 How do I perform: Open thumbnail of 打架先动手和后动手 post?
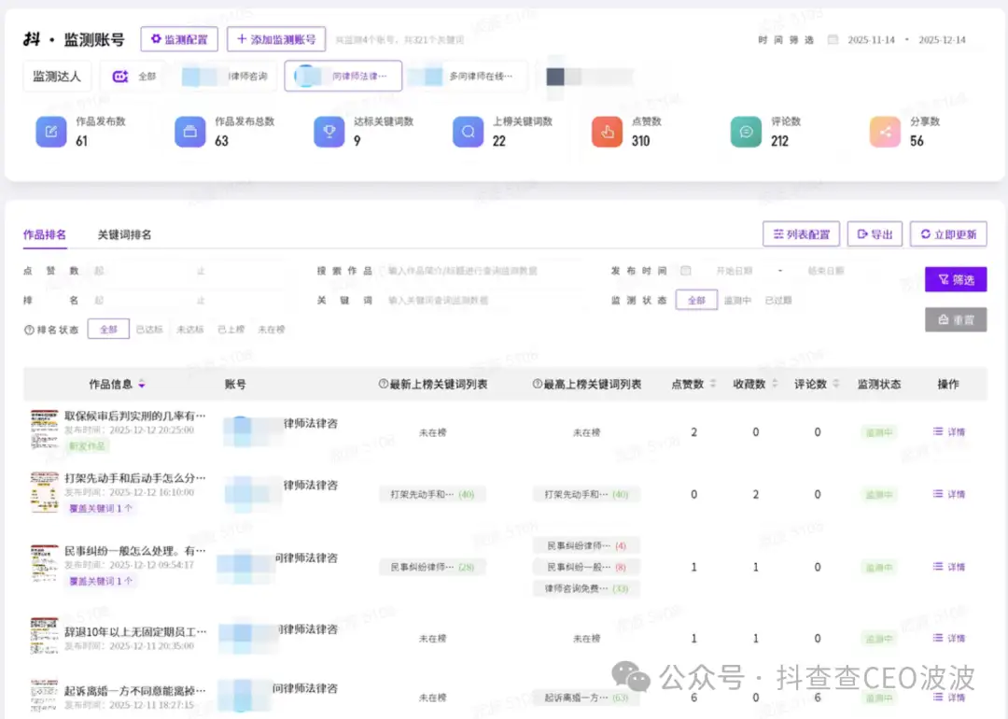click(45, 492)
